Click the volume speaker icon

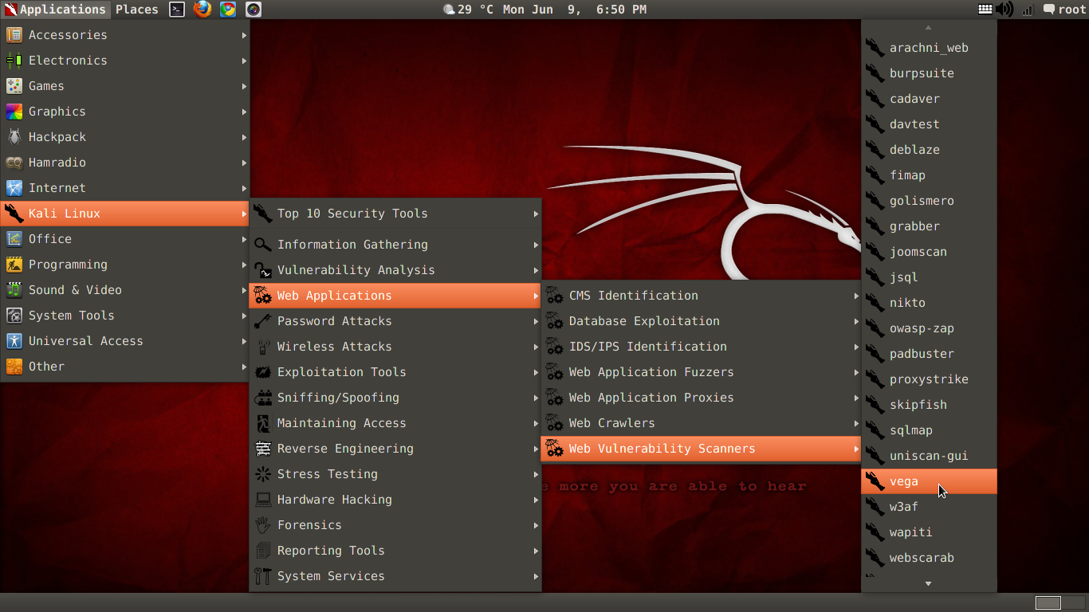coord(1004,10)
